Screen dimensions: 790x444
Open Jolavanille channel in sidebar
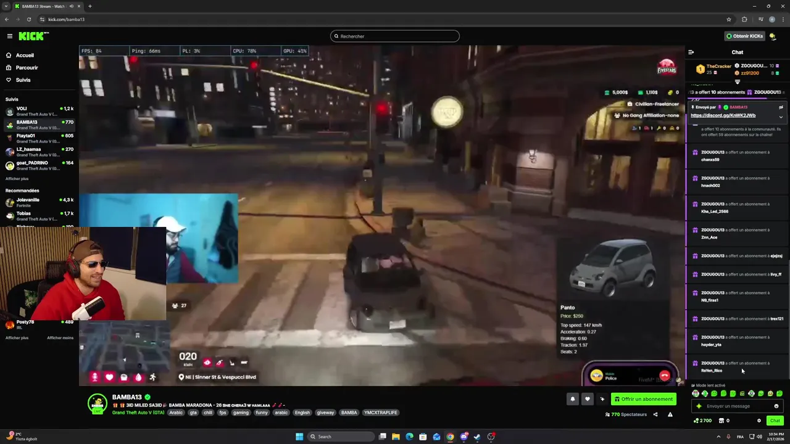39,203
